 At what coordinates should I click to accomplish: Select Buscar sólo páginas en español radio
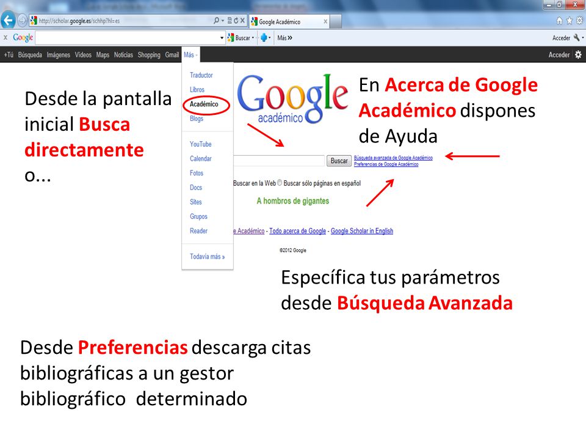(280, 183)
